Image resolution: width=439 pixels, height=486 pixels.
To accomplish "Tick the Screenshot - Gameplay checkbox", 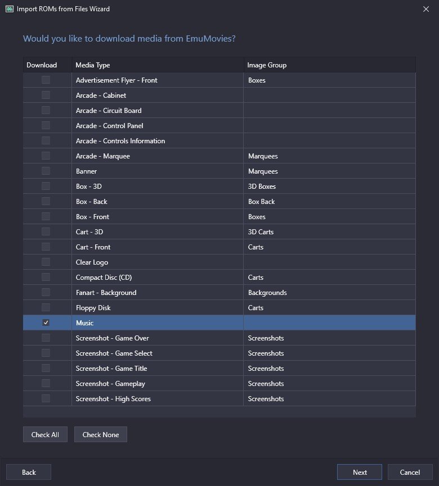I will [46, 383].
